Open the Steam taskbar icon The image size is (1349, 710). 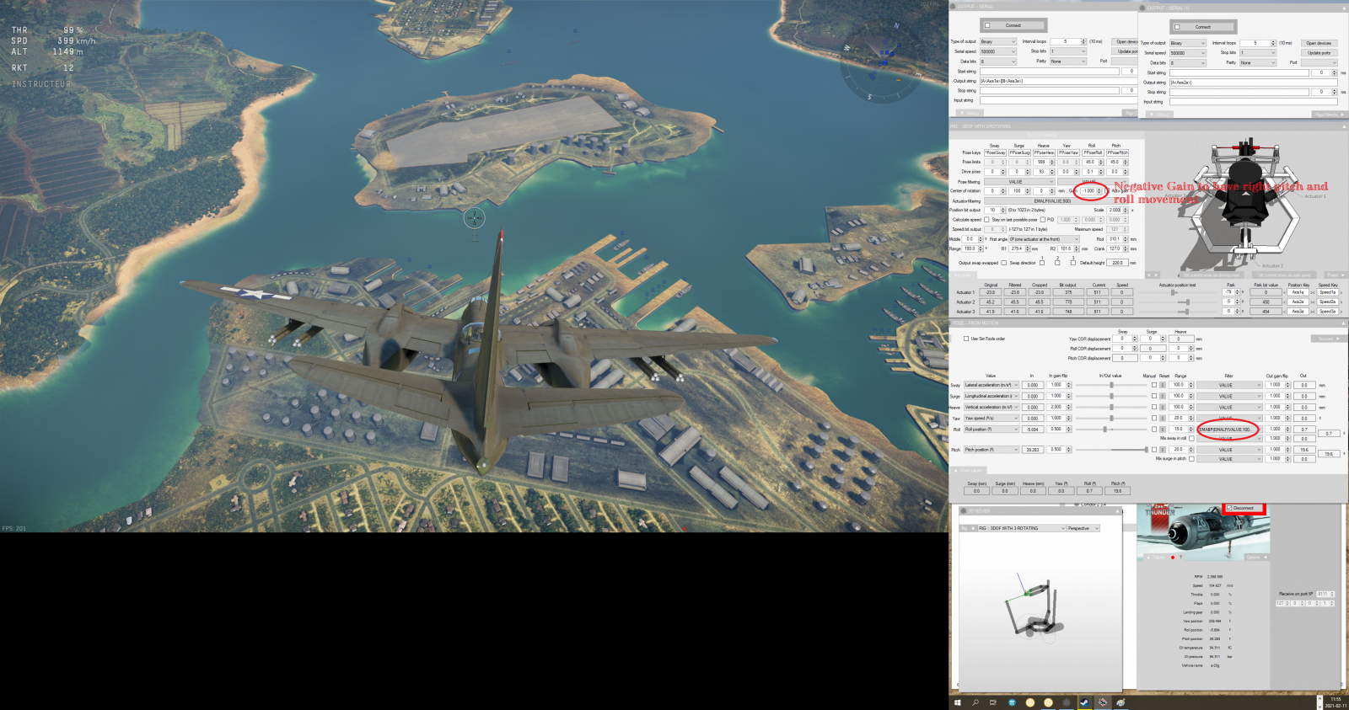1084,702
